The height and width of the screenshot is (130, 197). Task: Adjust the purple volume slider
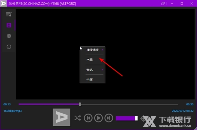127,118
